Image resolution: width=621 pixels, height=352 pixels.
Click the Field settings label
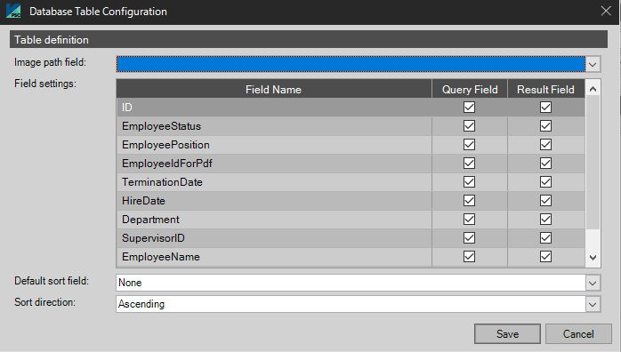pyautogui.click(x=45, y=84)
